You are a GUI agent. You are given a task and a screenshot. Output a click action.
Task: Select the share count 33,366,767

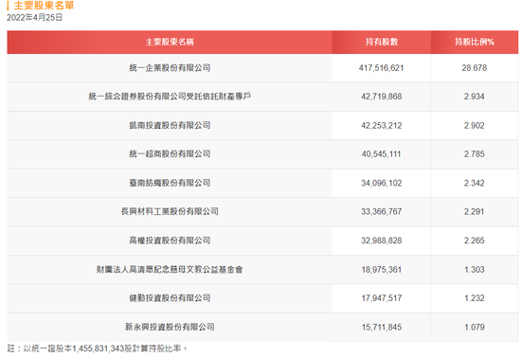point(382,211)
